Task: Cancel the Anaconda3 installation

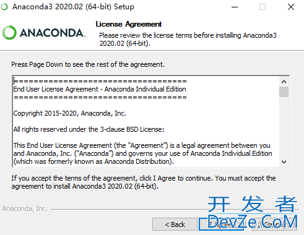Action: [274, 224]
